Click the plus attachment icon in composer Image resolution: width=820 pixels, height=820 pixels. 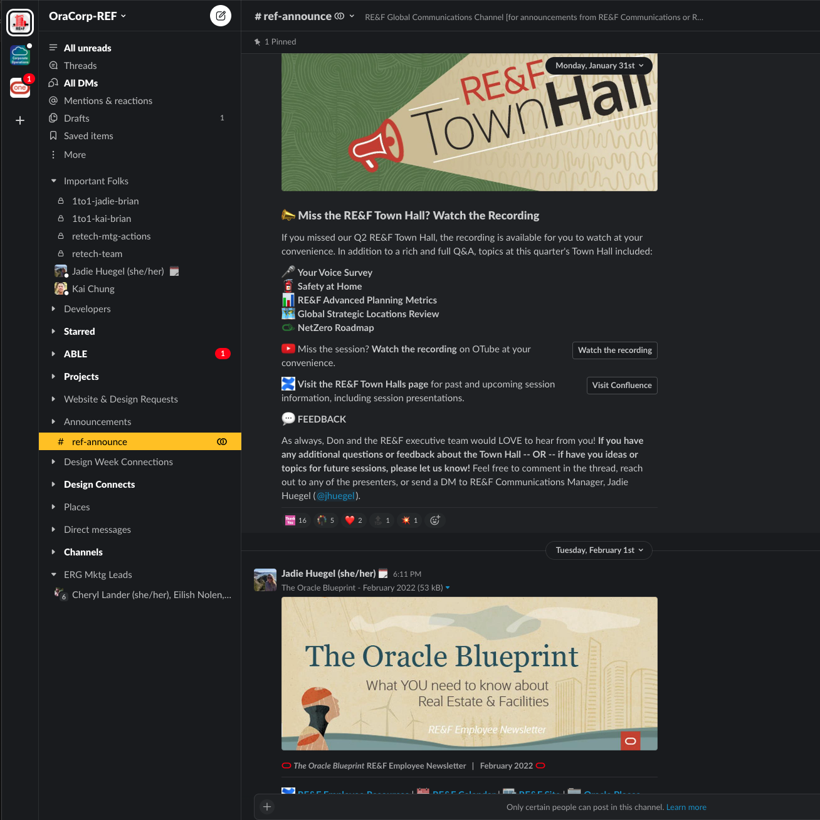point(267,807)
